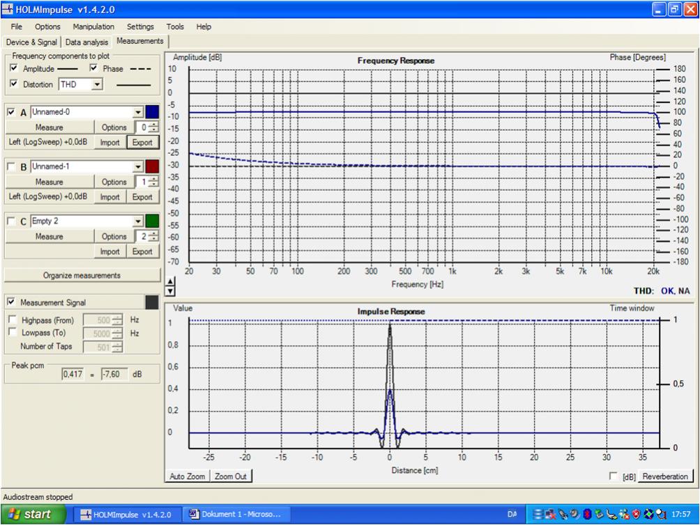The image size is (700, 525).
Task: Click the dark red color swatch for slot B
Action: [x=152, y=166]
